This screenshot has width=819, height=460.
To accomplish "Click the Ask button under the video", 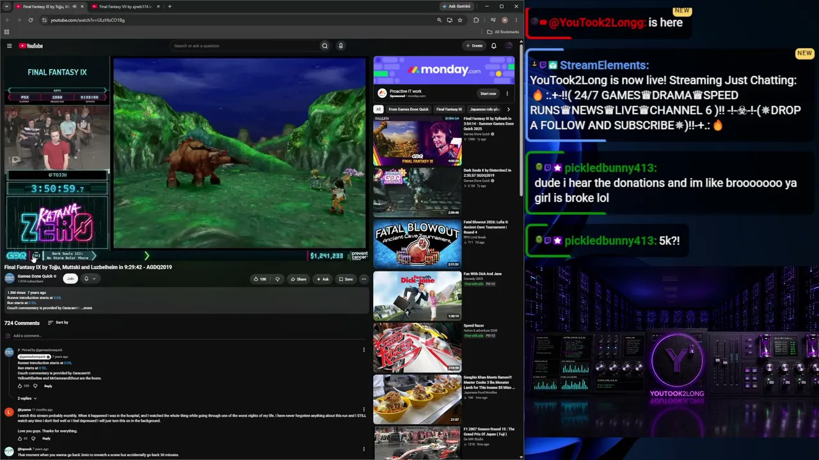I will pyautogui.click(x=322, y=279).
